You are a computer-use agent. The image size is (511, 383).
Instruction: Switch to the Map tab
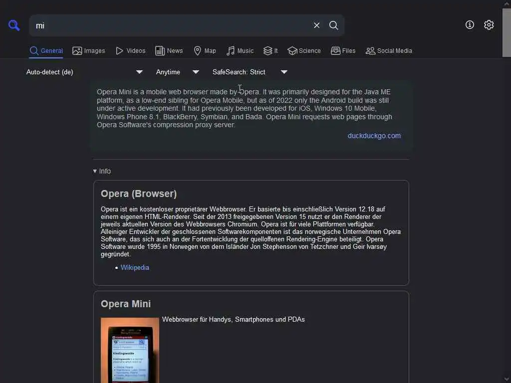[x=205, y=51]
